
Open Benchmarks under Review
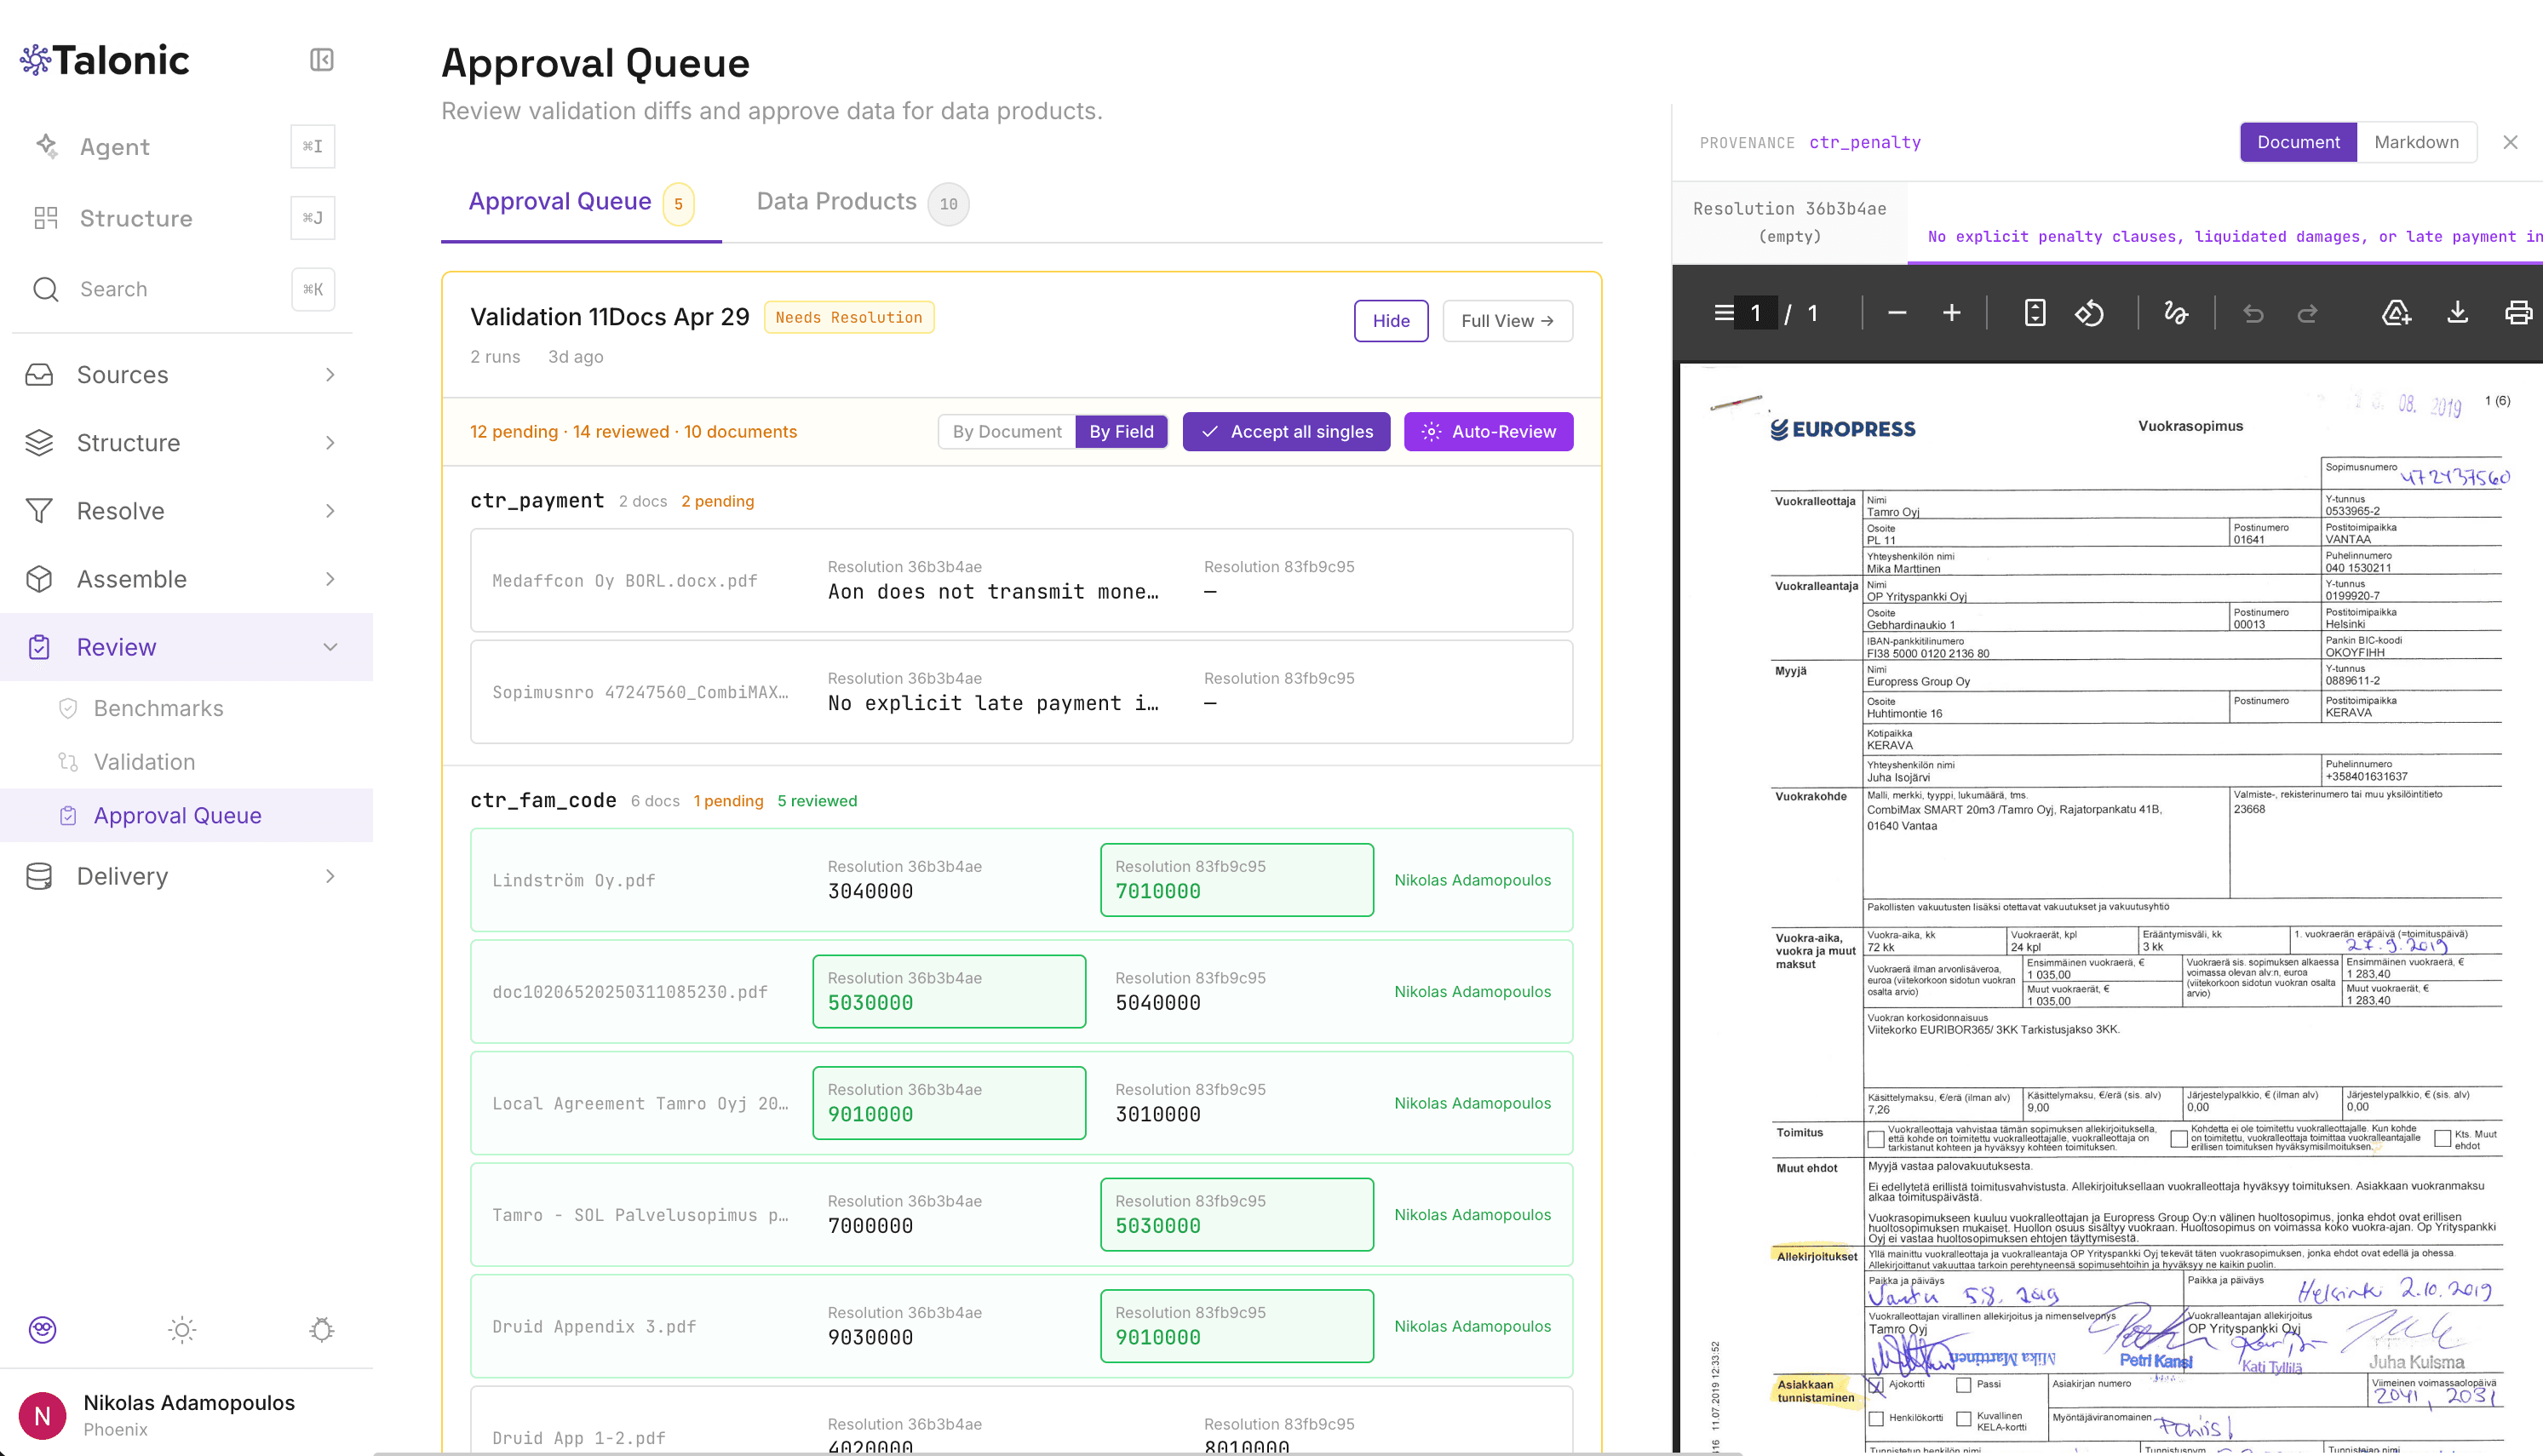[x=158, y=708]
